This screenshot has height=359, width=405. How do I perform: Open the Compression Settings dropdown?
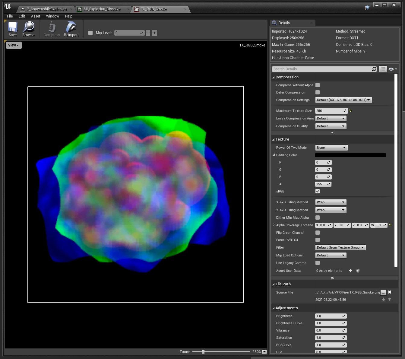click(x=343, y=100)
